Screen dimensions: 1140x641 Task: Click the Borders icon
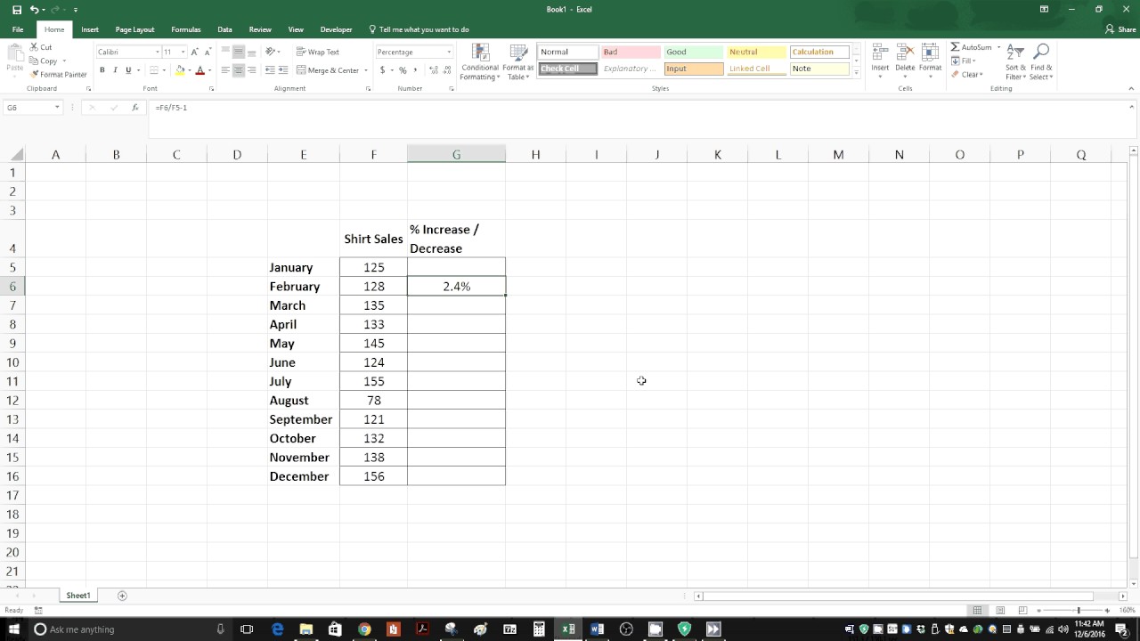coord(153,70)
